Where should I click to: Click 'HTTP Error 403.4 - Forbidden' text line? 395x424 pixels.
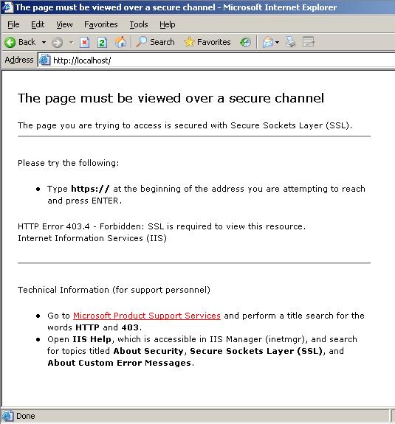[162, 226]
